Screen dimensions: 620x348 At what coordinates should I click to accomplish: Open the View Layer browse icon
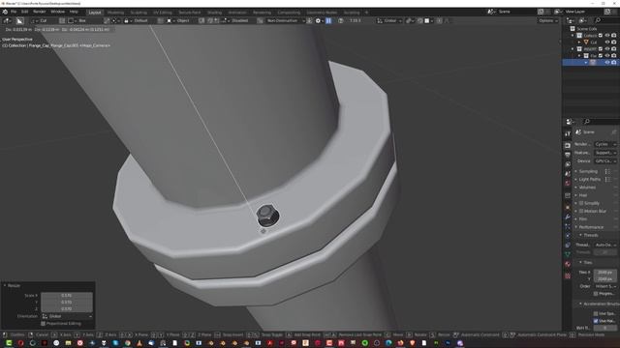(x=558, y=12)
